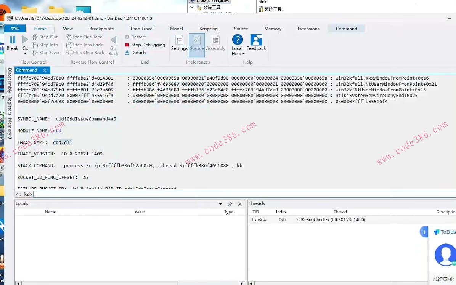This screenshot has height=285, width=456.
Task: Click the Go Back arrow icon
Action: 113,40
